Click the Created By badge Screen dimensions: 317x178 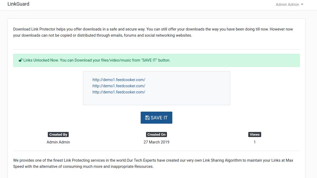click(x=58, y=135)
